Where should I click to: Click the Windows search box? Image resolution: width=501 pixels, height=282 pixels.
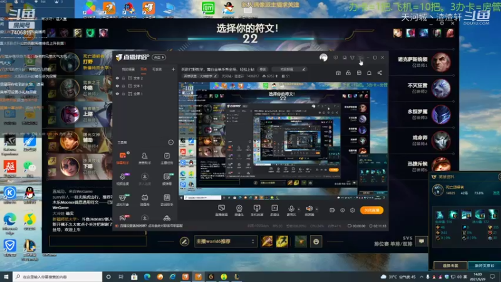[x=58, y=276]
